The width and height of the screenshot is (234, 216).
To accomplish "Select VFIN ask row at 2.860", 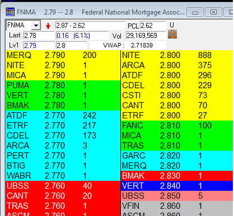I will click(x=177, y=206).
